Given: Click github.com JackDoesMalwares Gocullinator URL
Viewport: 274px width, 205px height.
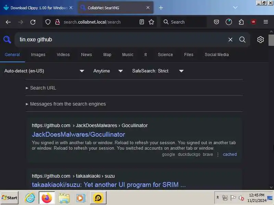Looking at the screenshot, I should 90,125.
